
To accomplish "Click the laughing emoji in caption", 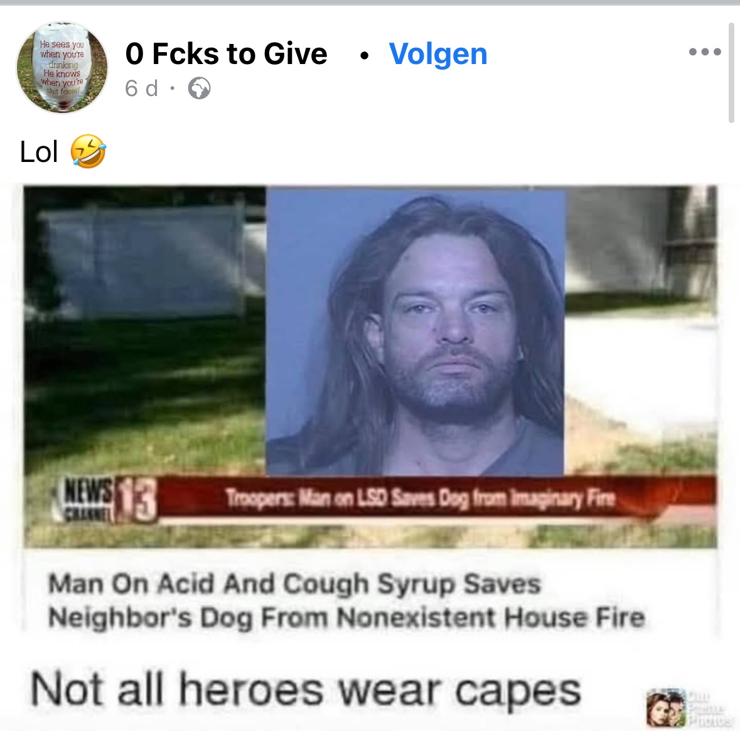I will pyautogui.click(x=88, y=151).
